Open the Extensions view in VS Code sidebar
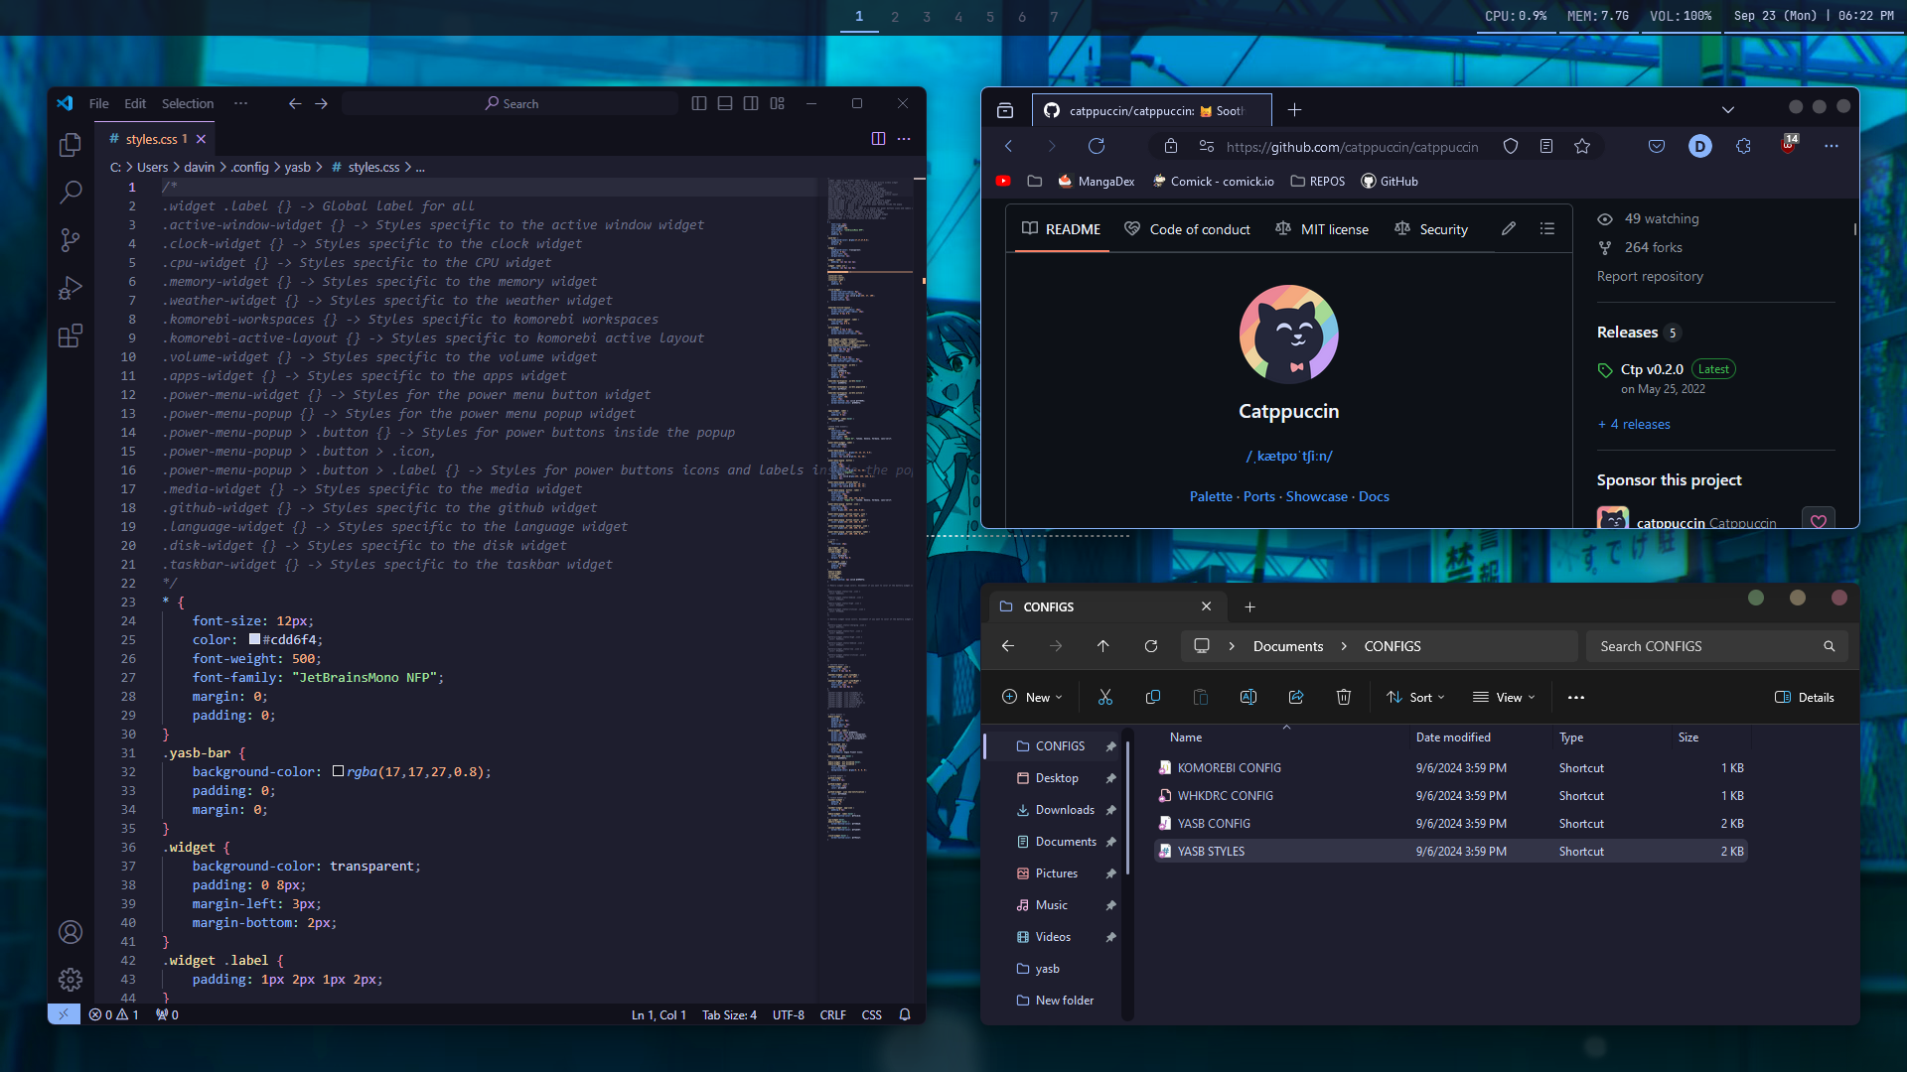This screenshot has width=1907, height=1072. 70,336
